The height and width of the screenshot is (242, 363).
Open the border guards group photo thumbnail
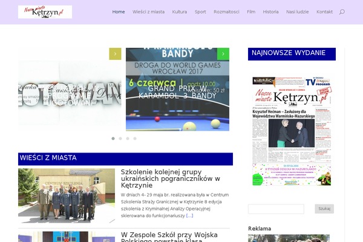click(x=67, y=195)
